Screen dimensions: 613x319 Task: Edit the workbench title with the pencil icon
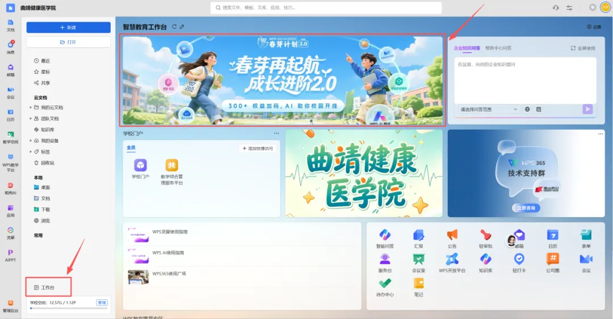click(x=182, y=27)
